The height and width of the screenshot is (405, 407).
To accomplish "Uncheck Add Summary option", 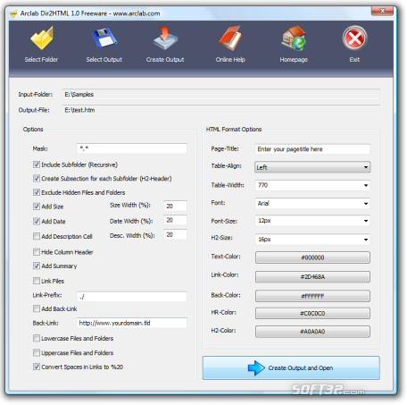I will click(37, 266).
